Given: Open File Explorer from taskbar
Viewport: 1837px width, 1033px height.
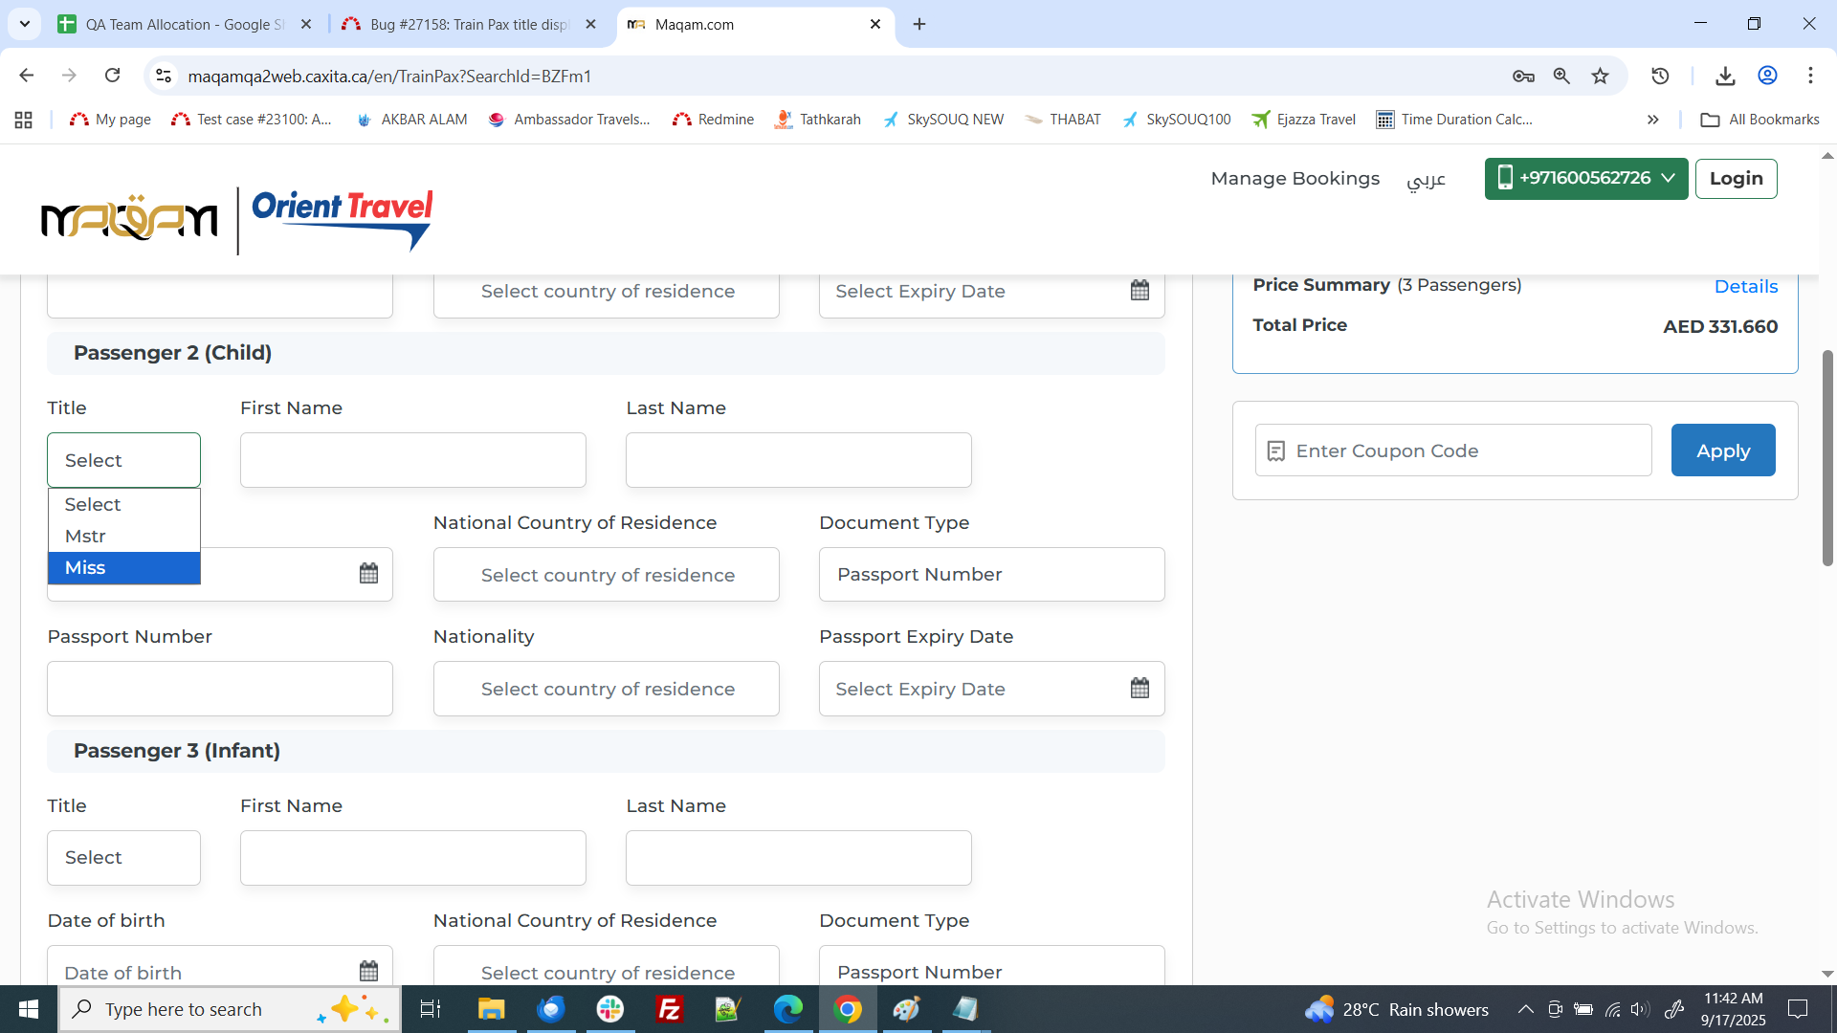Looking at the screenshot, I should 491,1009.
